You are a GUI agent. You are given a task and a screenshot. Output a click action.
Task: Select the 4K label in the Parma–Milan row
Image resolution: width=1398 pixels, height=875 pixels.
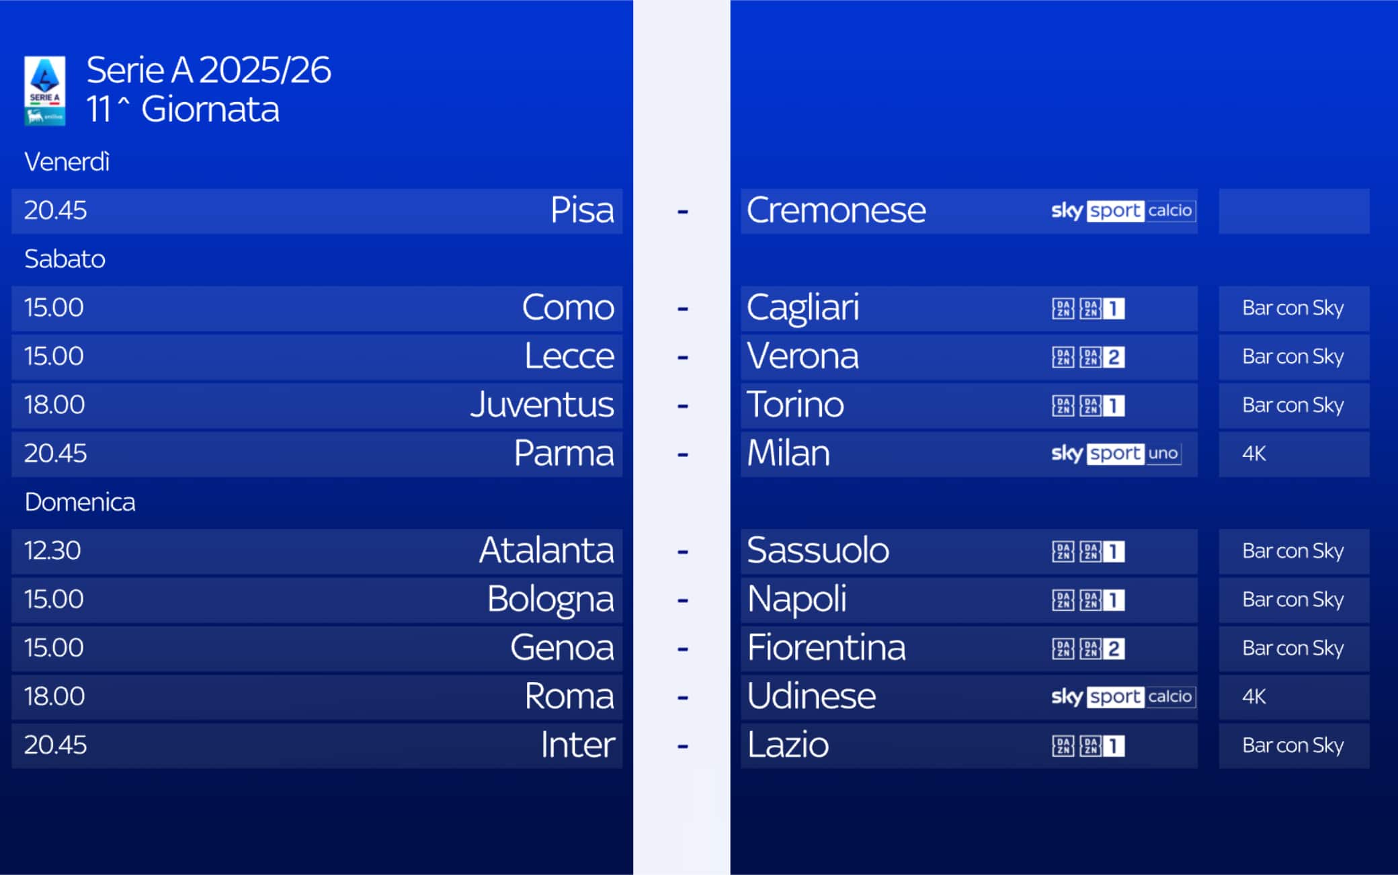[1254, 454]
